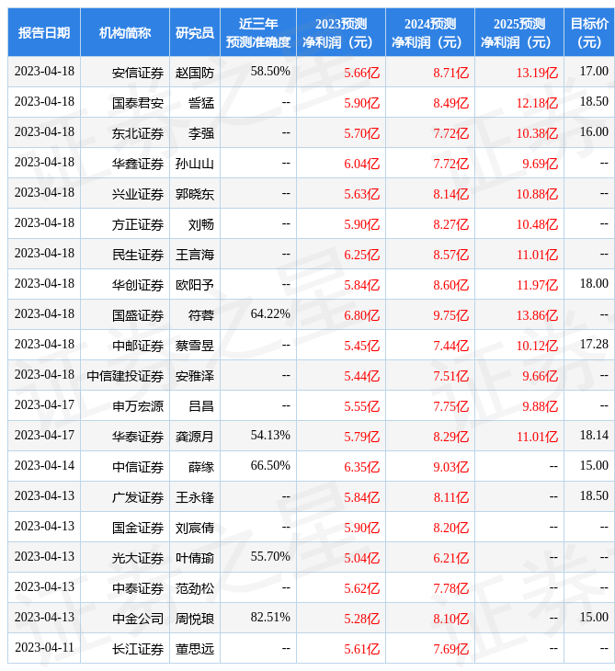This screenshot has height=671, width=615.
Task: Open the 中金公司 institution row
Action: (x=138, y=619)
